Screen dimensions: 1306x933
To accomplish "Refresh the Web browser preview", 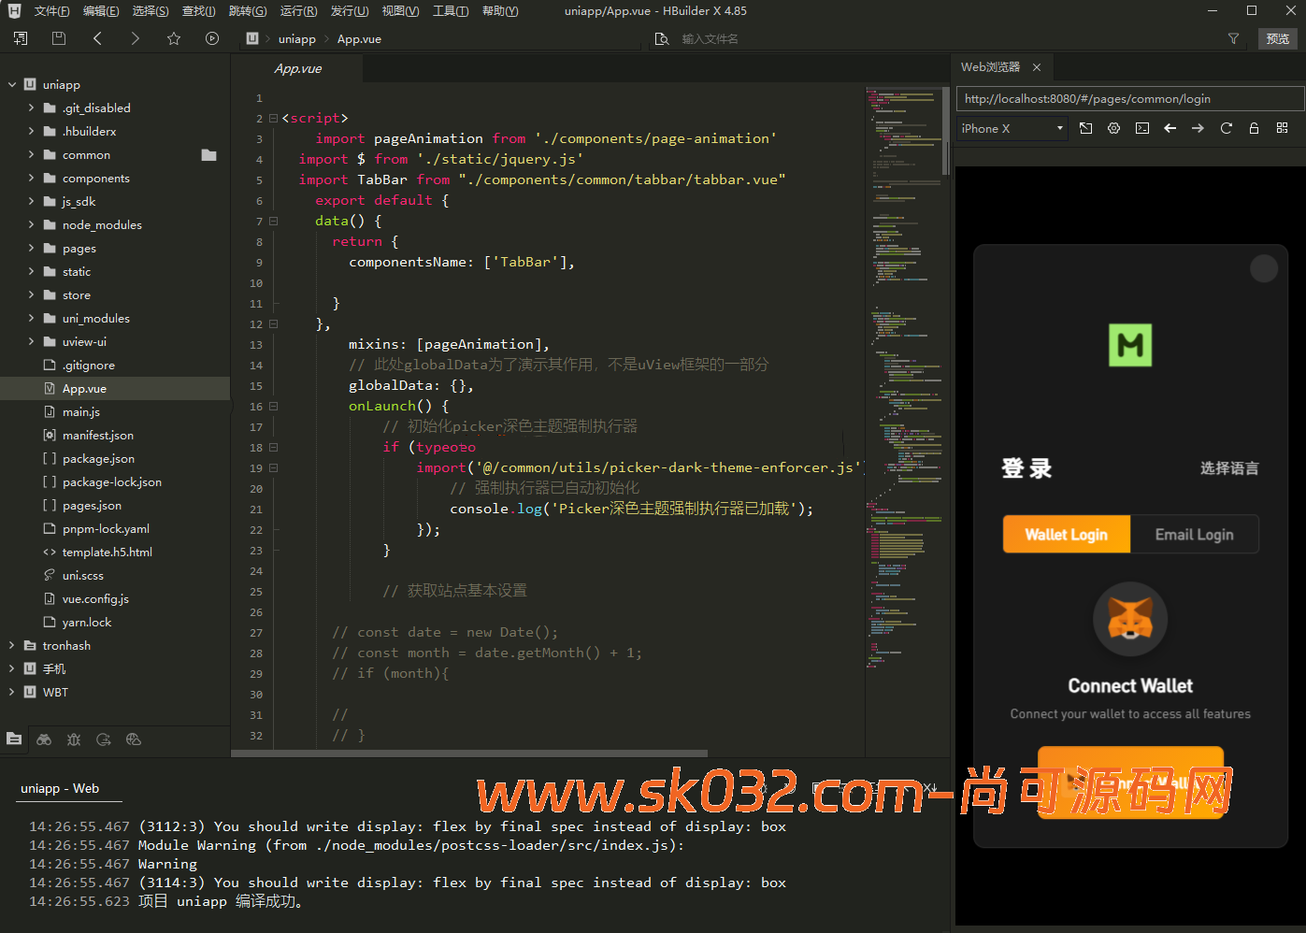I will coord(1226,128).
